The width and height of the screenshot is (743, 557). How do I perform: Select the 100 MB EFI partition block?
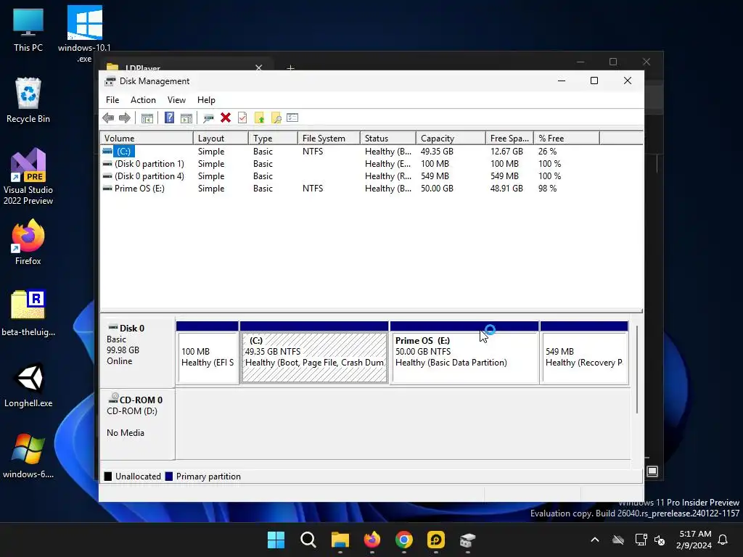click(207, 352)
